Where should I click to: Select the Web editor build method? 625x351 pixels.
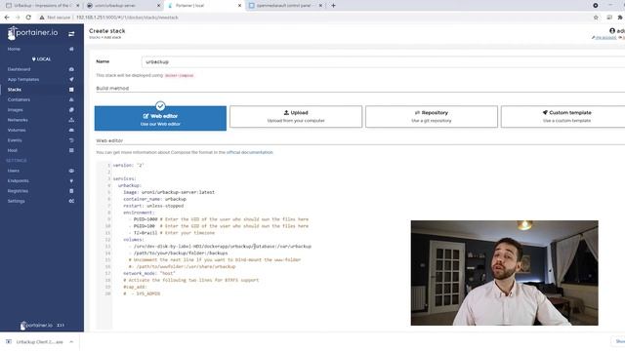pos(160,118)
